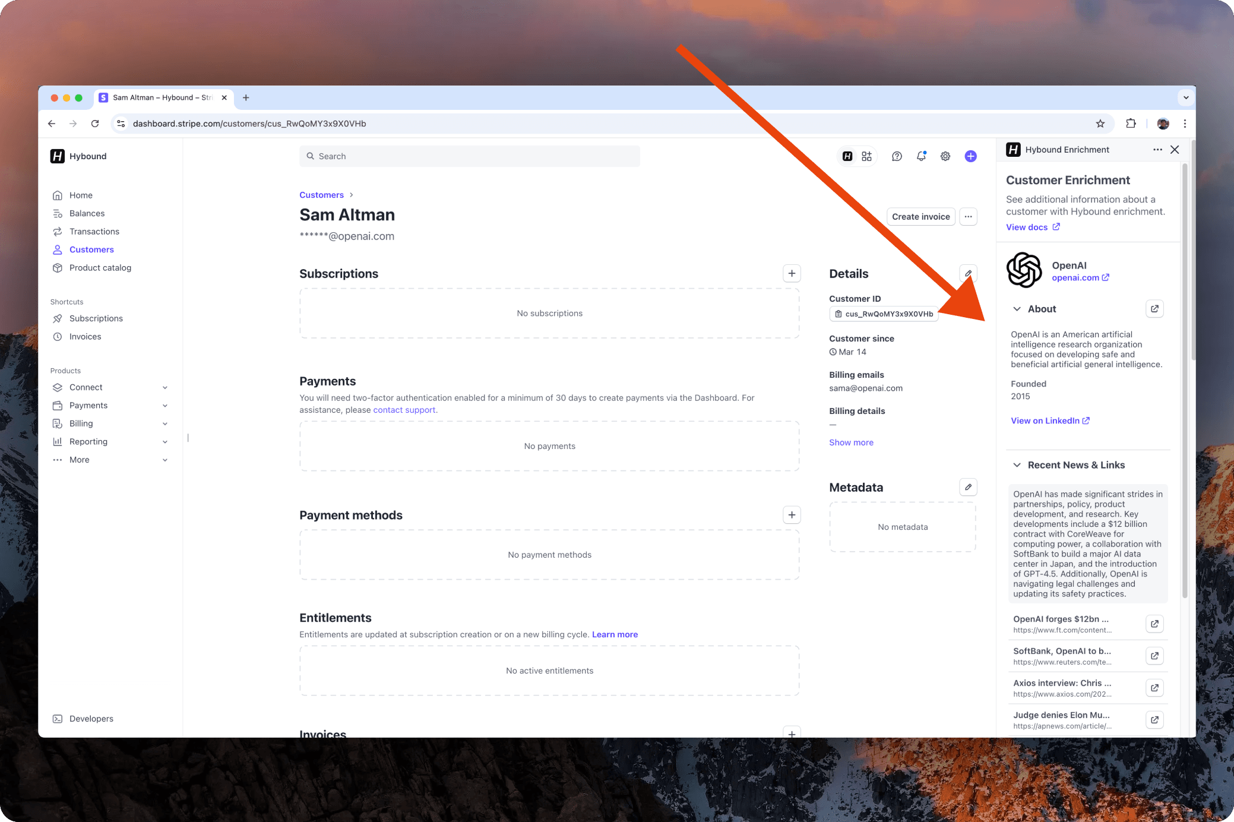Open the Chrome three-dot menu
The image size is (1234, 822).
(x=1185, y=124)
